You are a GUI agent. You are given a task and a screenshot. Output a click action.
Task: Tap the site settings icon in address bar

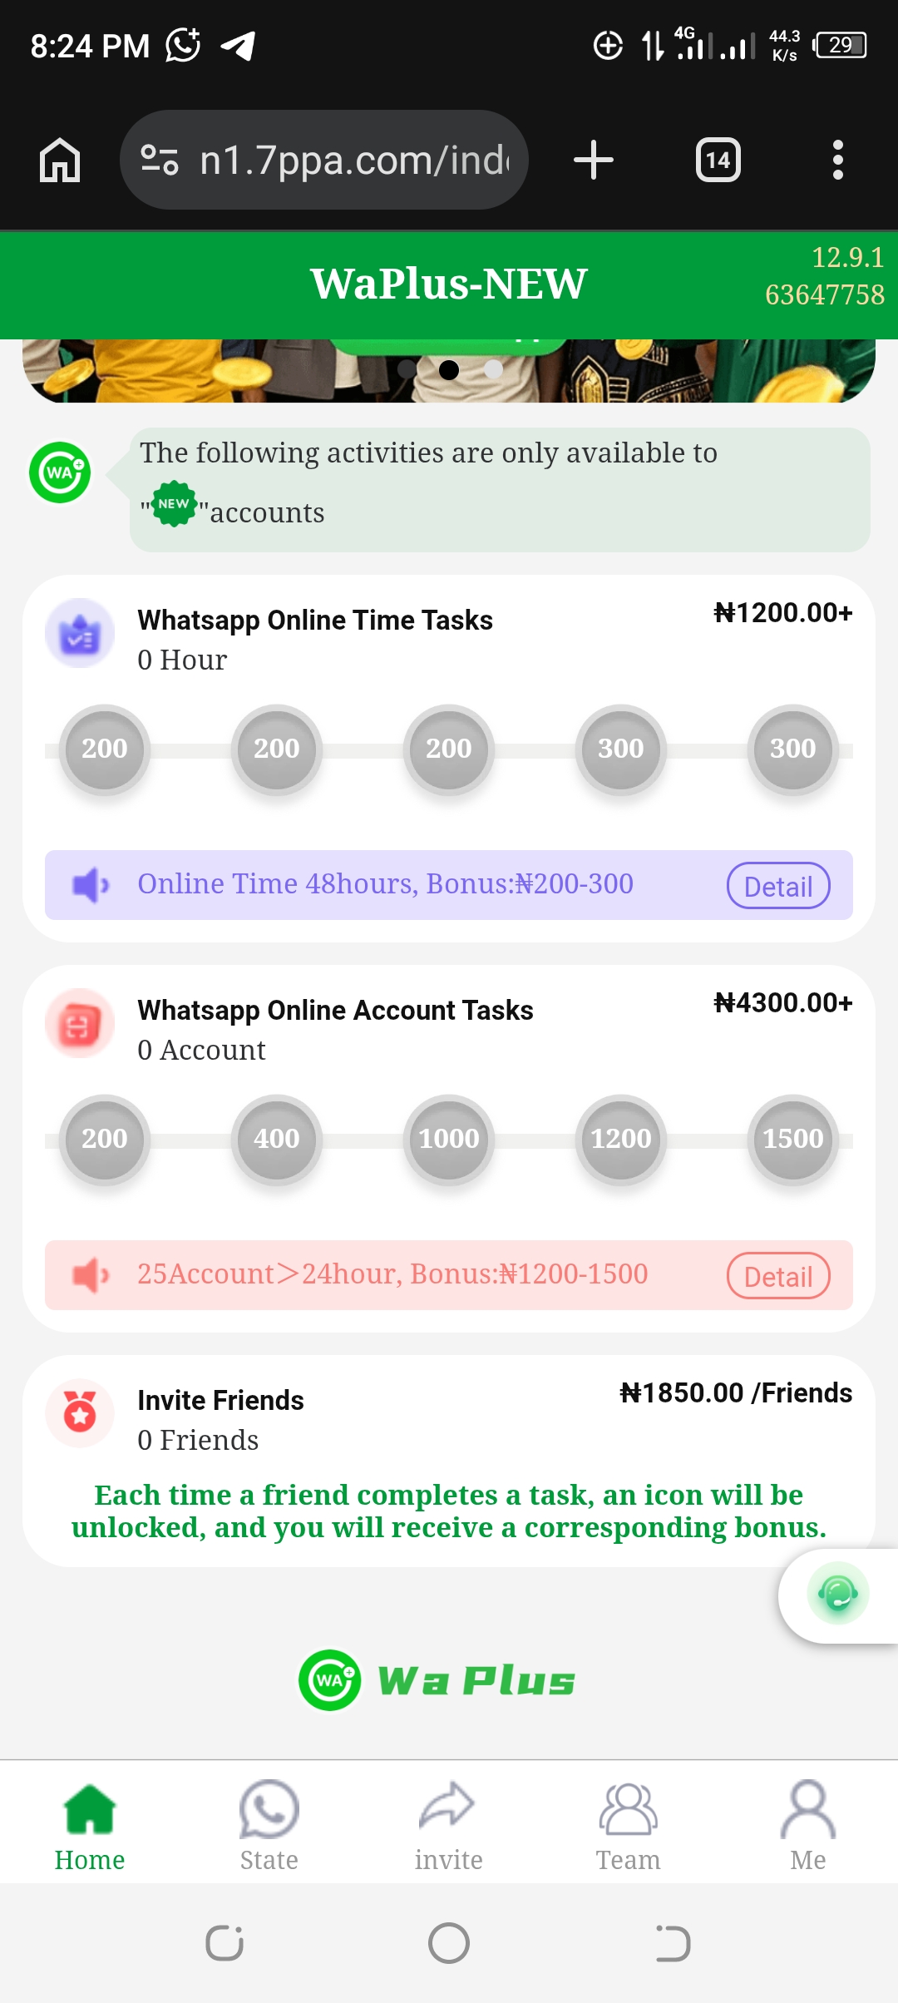coord(160,160)
